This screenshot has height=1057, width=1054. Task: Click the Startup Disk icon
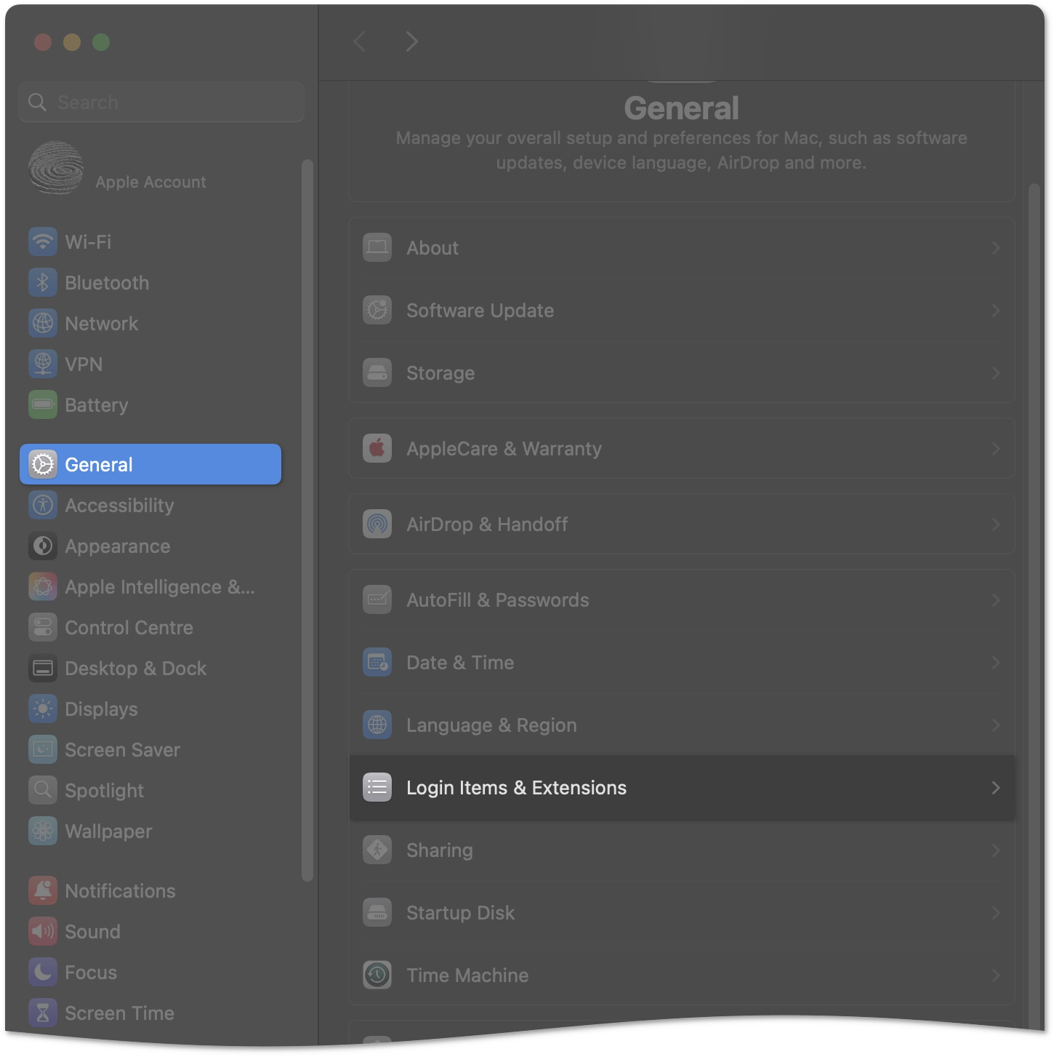[377, 913]
